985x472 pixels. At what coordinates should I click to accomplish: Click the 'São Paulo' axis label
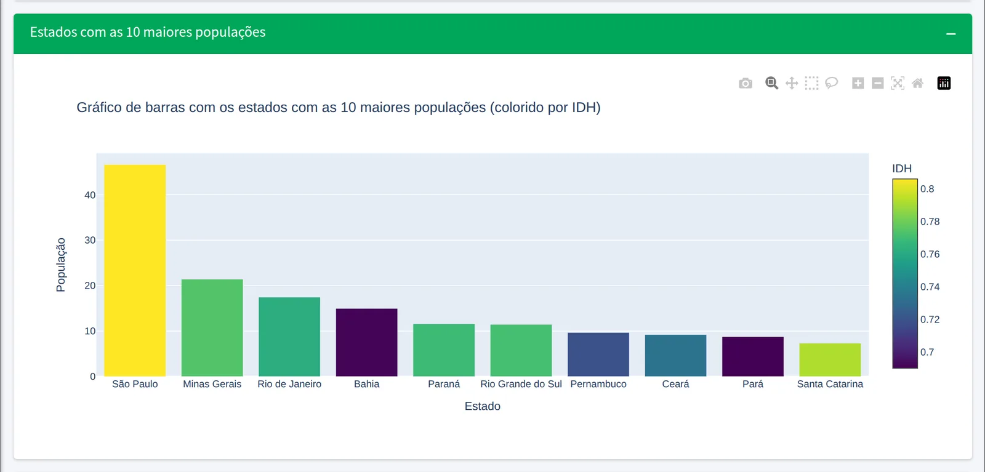pyautogui.click(x=135, y=384)
